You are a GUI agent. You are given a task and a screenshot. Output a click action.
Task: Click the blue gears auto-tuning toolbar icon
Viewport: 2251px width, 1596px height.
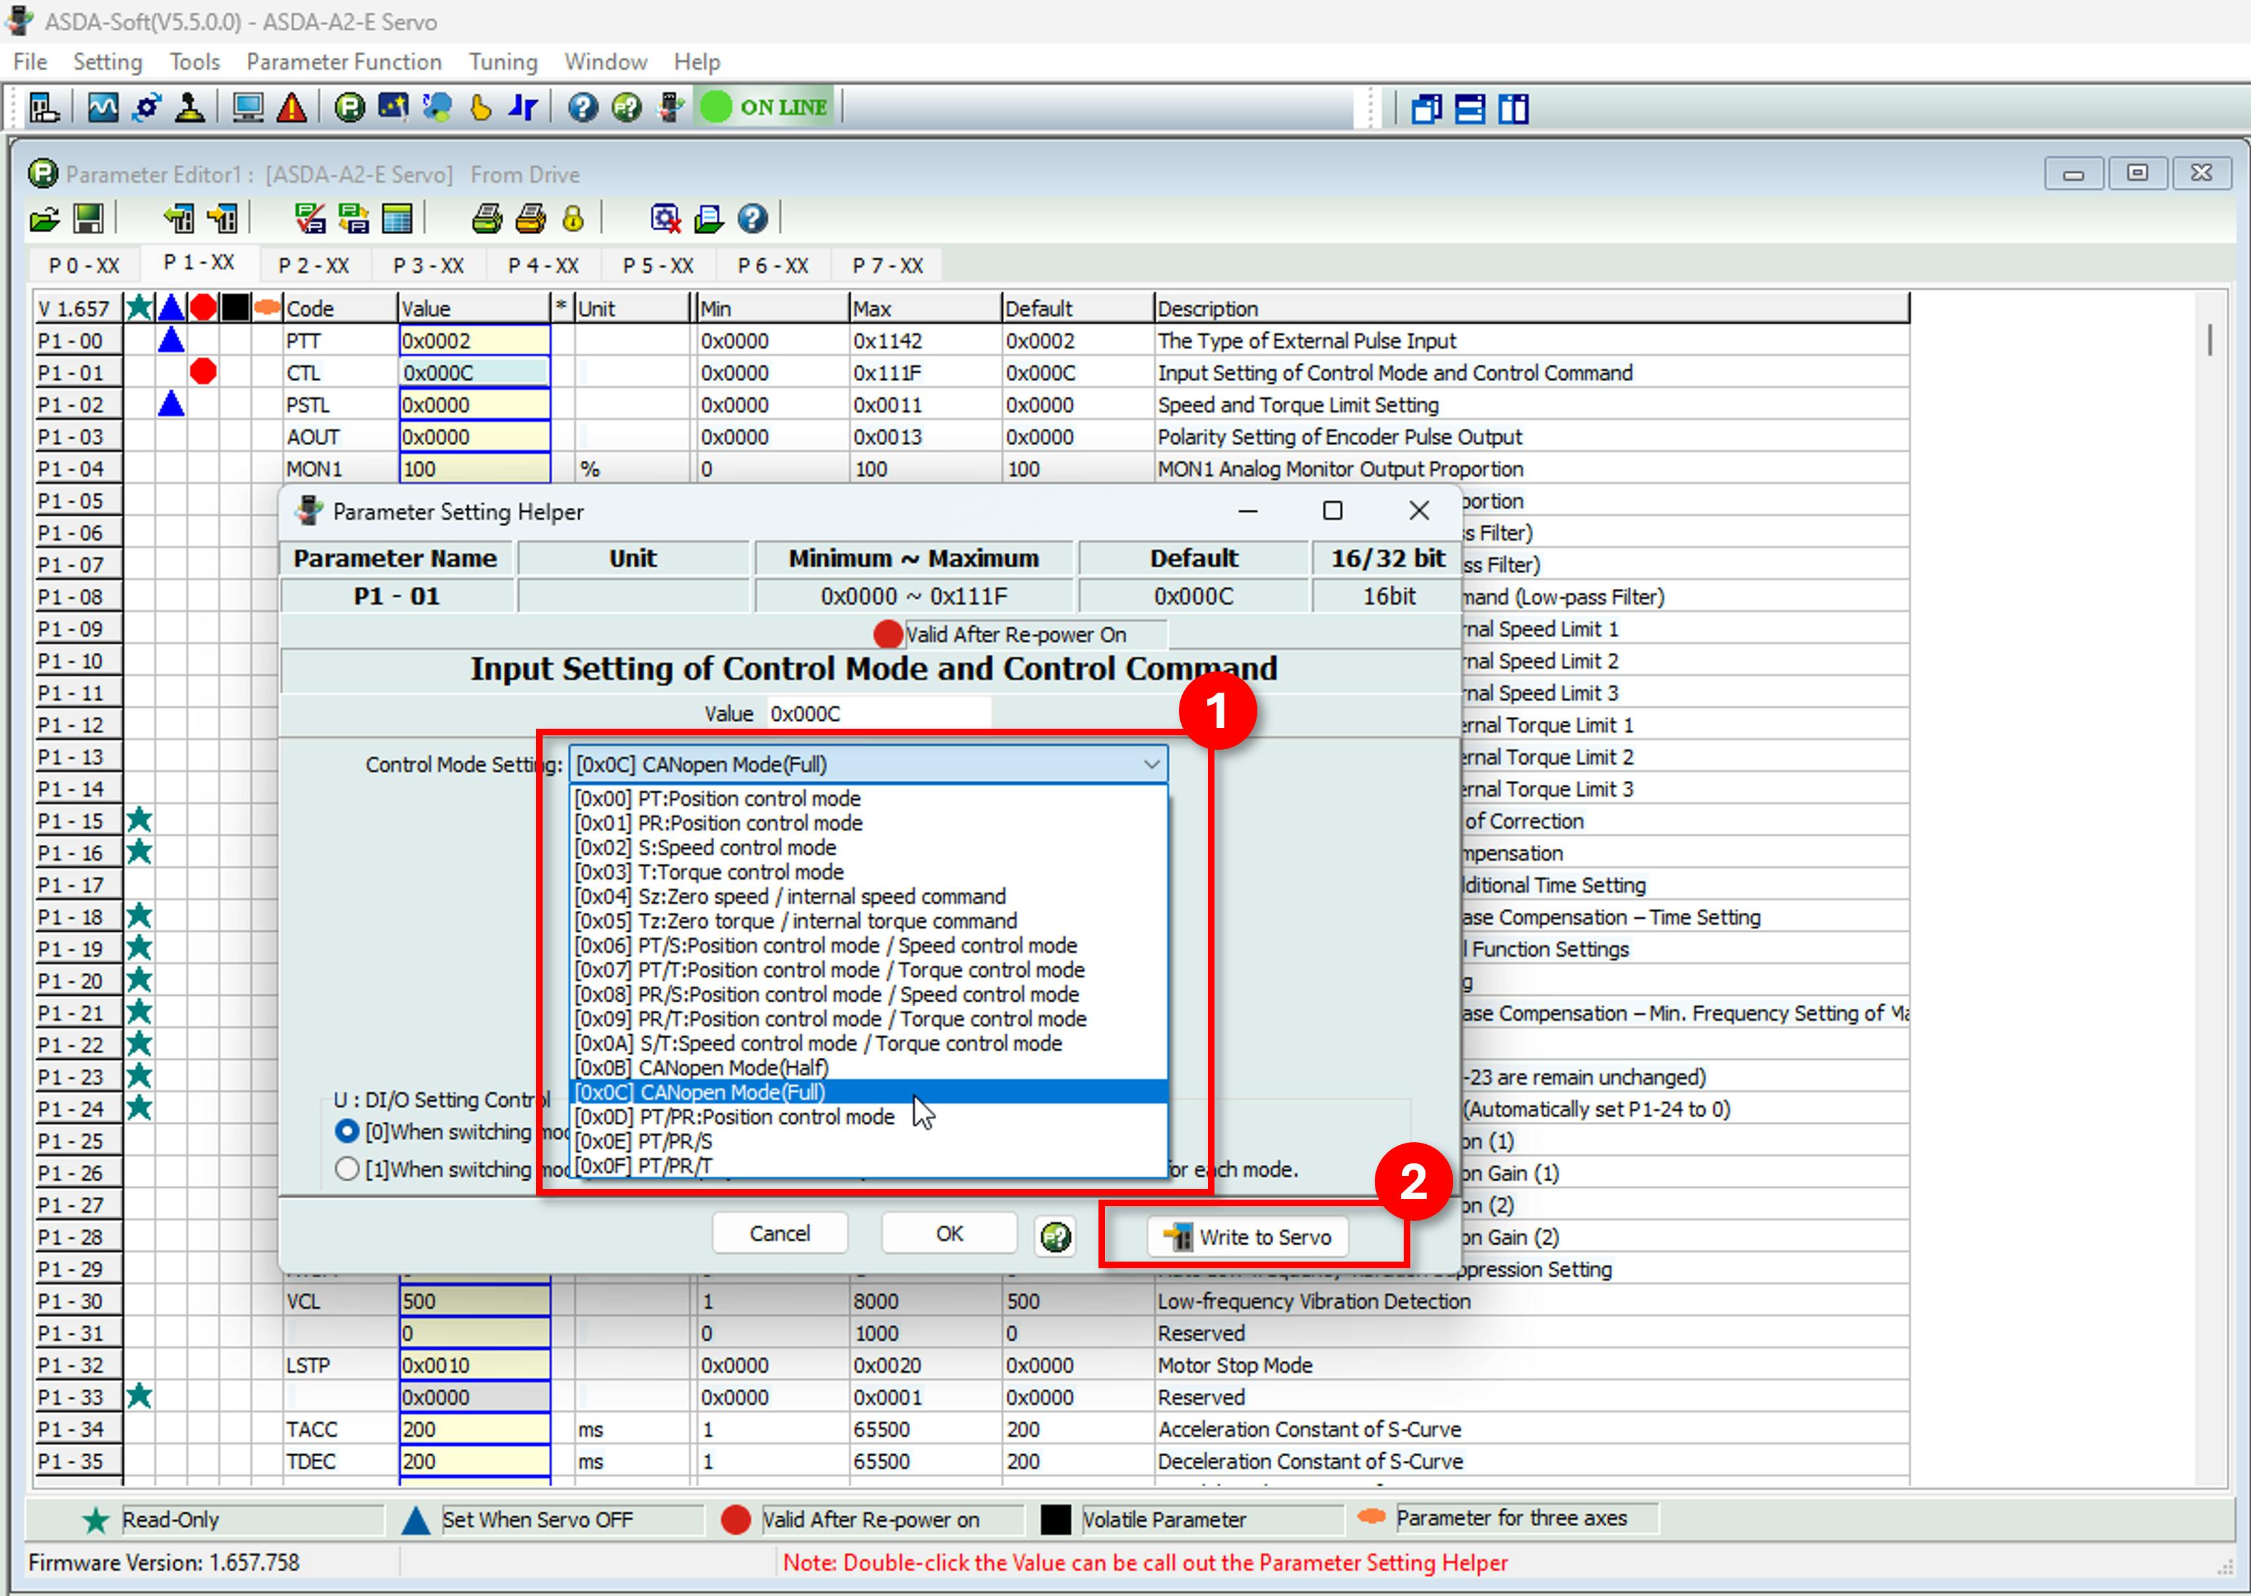(x=146, y=107)
